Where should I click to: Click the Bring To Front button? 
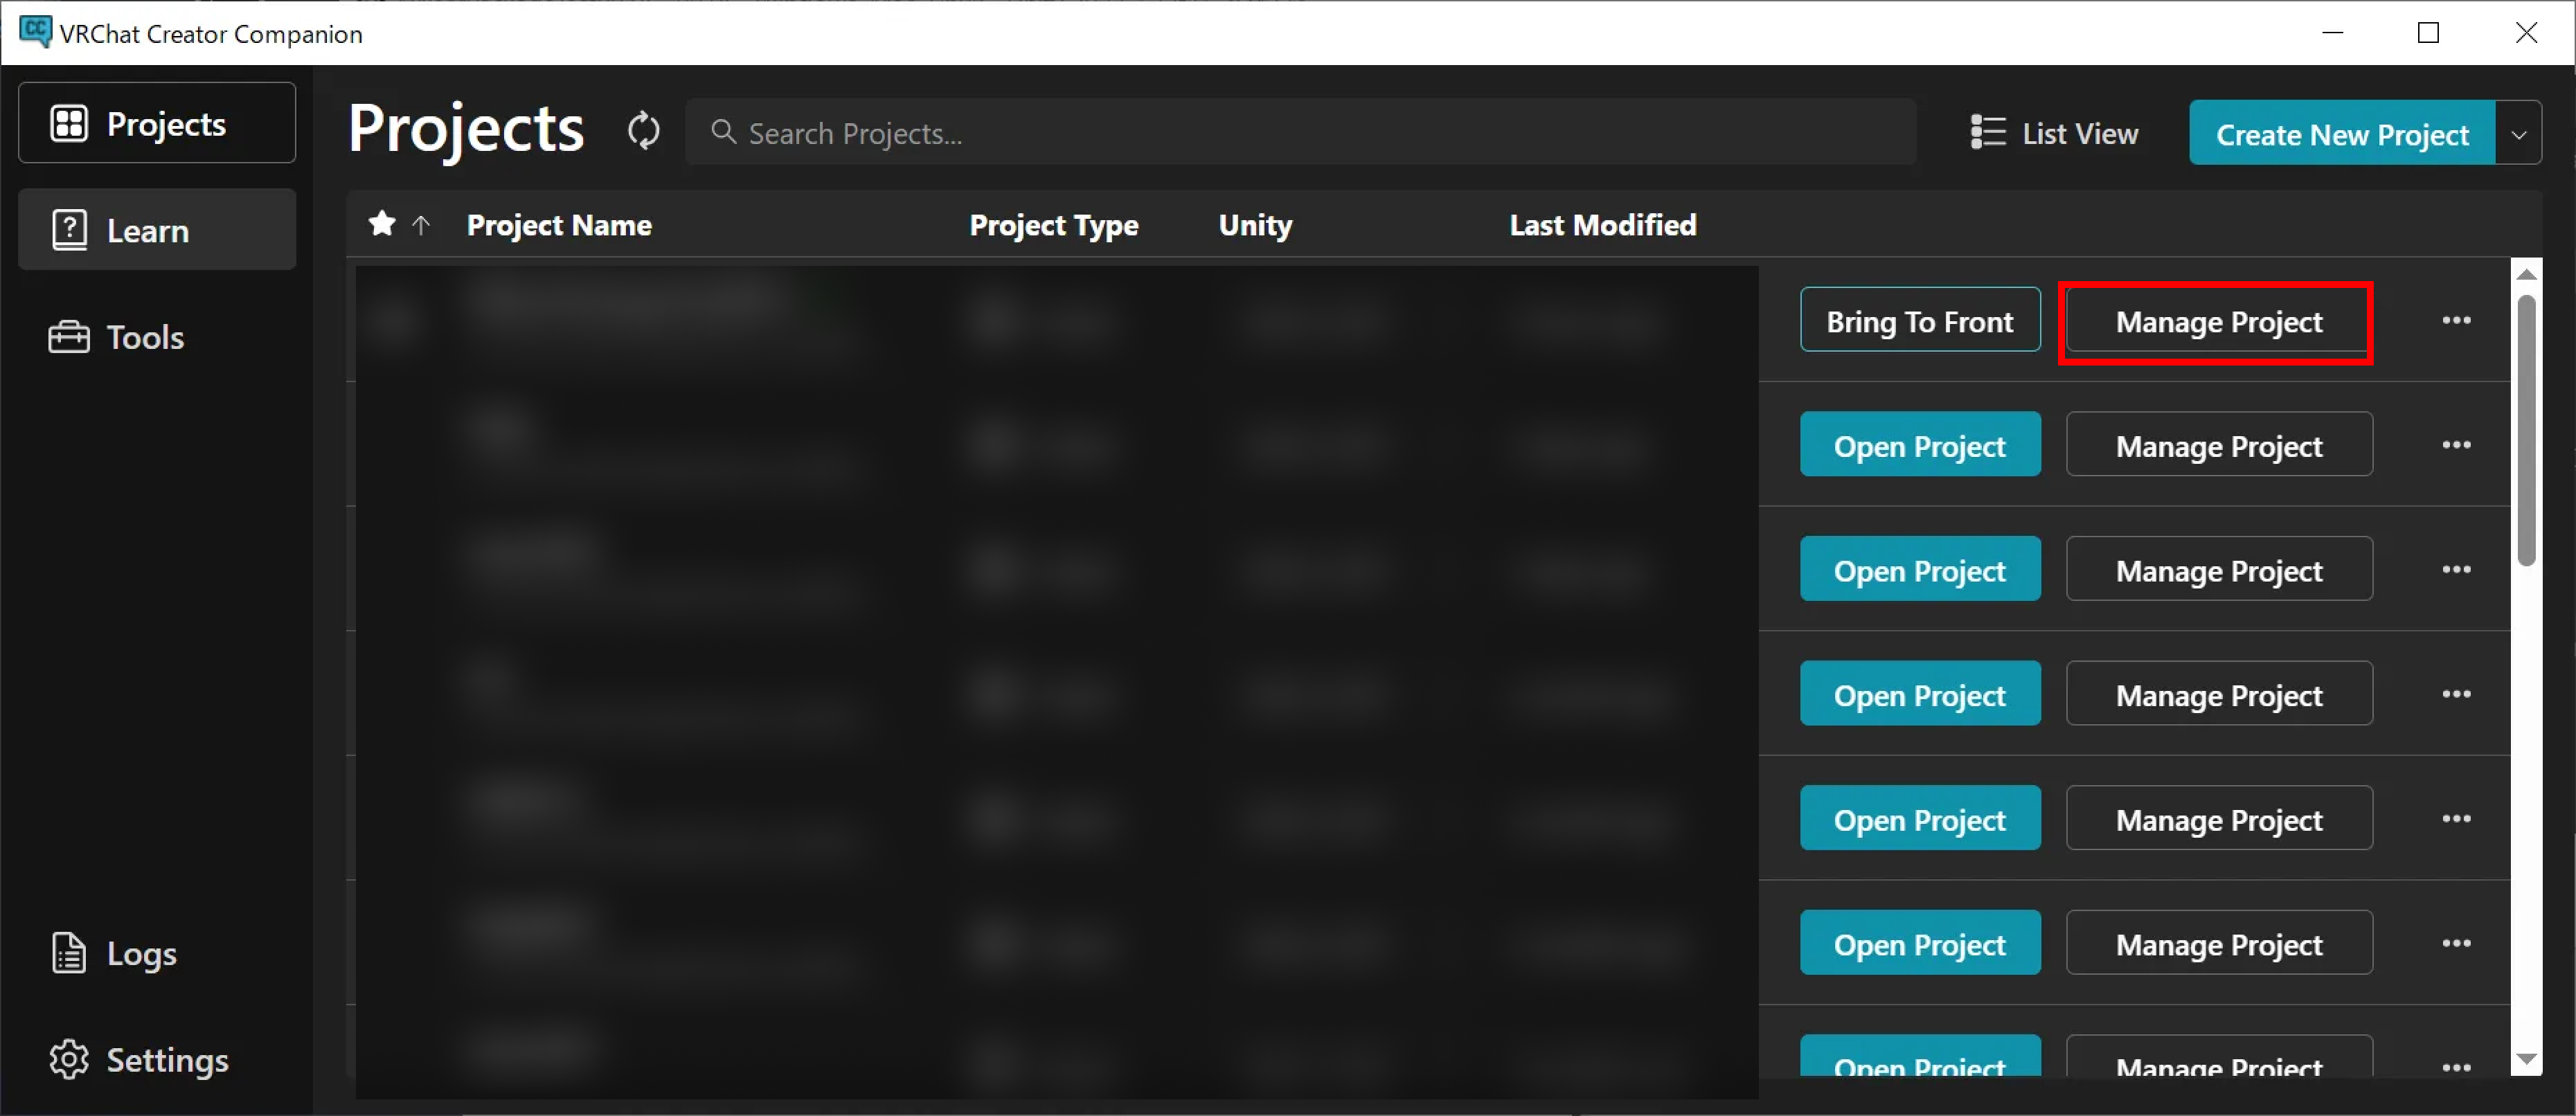1920,320
